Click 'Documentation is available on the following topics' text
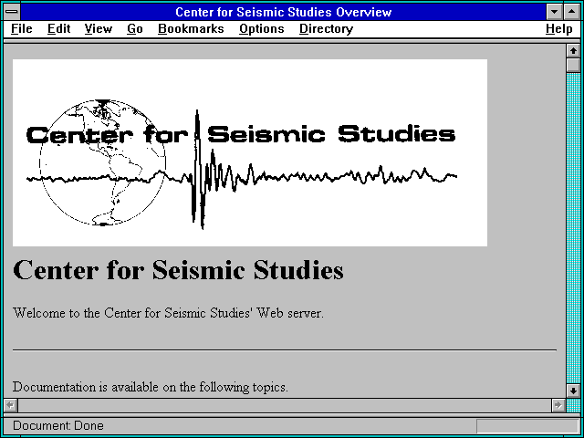The height and width of the screenshot is (438, 584). pos(151,387)
